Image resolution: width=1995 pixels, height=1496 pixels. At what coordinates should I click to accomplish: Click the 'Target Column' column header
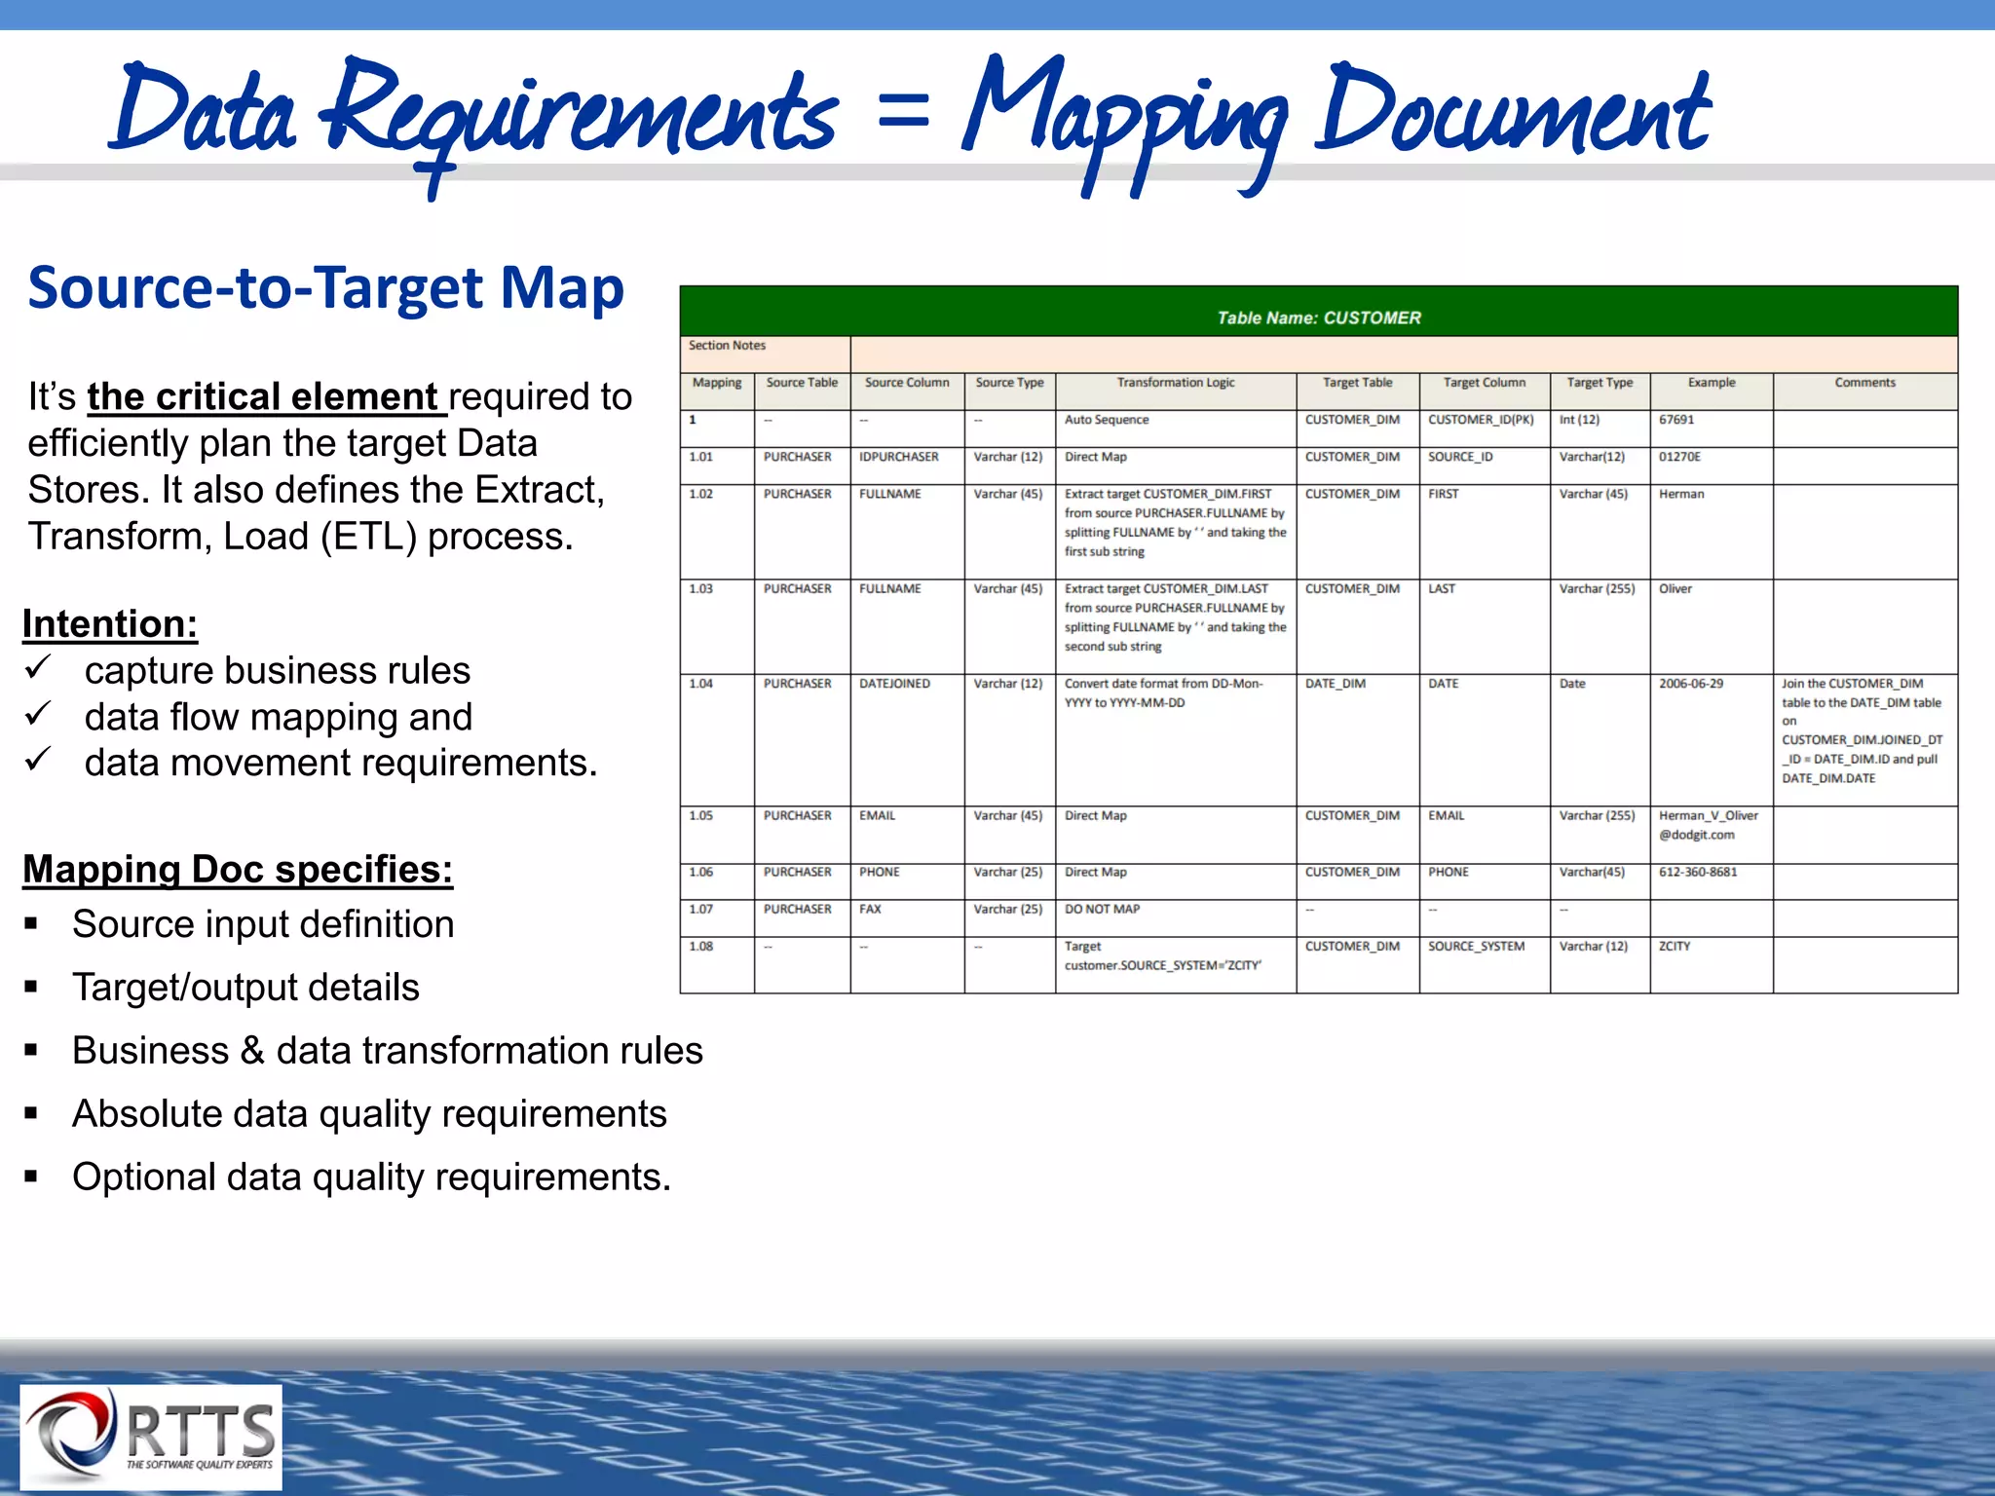coord(1484,391)
